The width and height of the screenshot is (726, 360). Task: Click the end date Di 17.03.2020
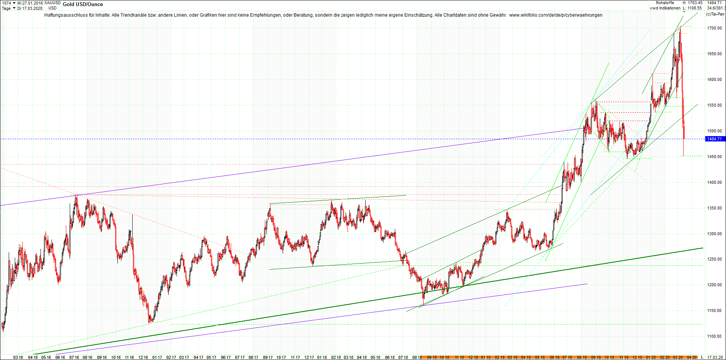30,8
